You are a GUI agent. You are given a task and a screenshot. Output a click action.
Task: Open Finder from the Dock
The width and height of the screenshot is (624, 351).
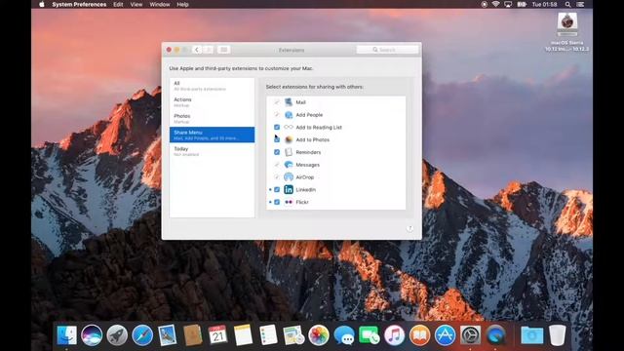66,334
